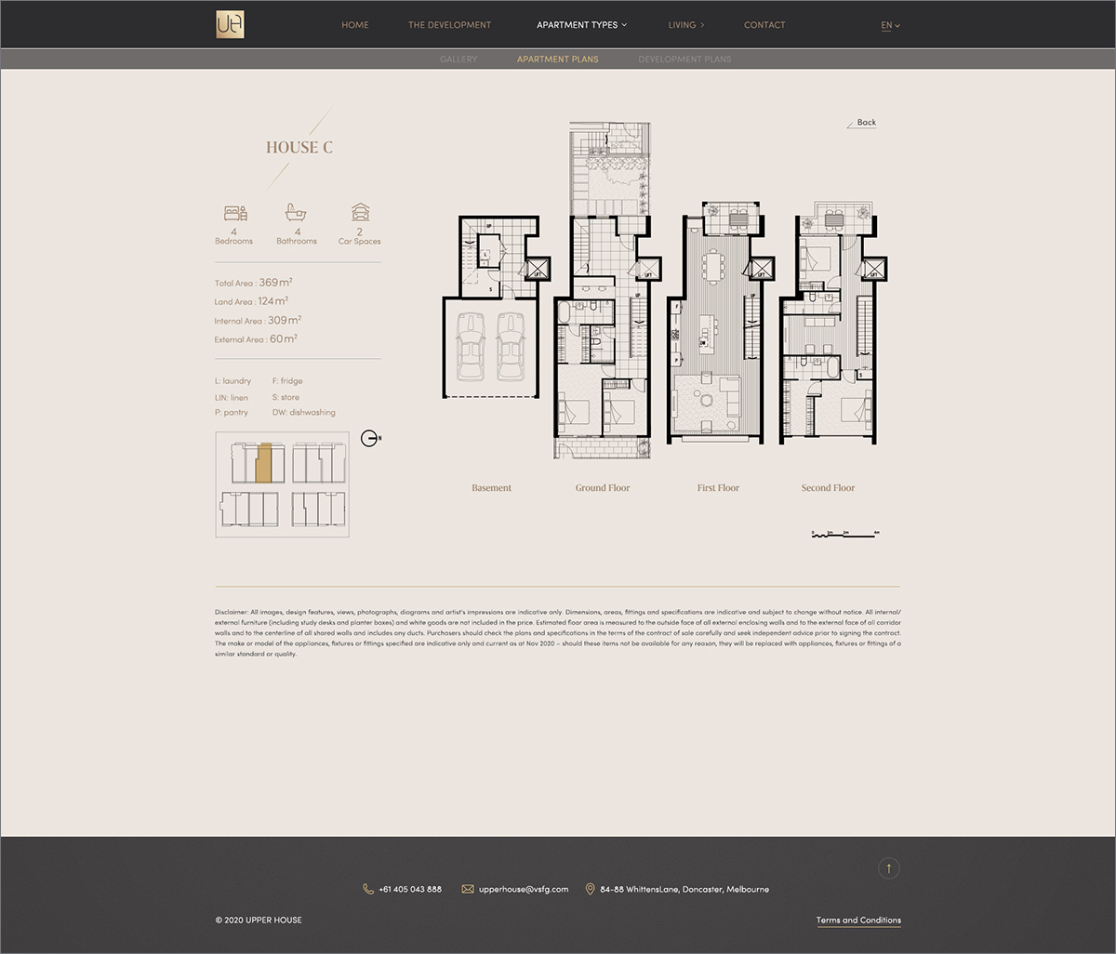Click the upperhouse@vsfg.com email link
The image size is (1116, 954).
523,889
